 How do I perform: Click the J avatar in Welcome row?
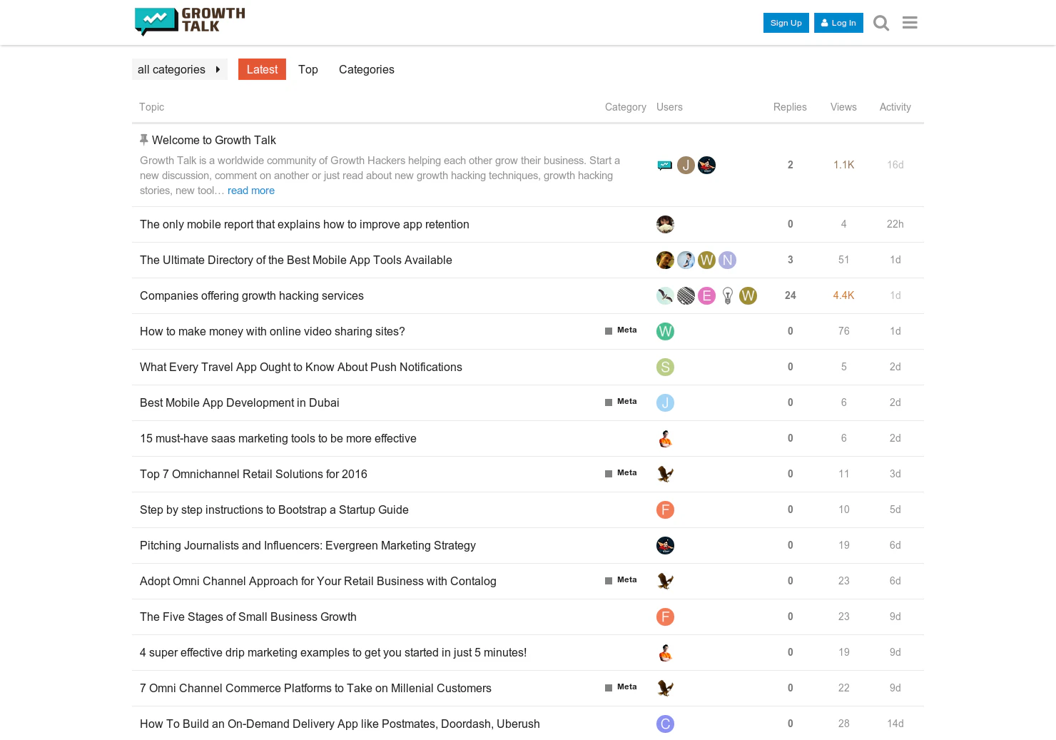(x=686, y=166)
